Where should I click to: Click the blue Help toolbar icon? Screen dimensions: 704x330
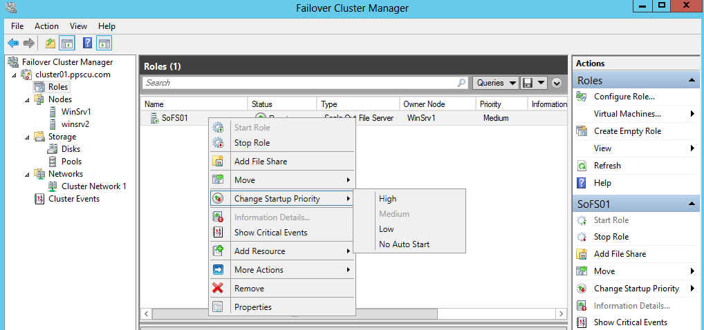point(88,43)
